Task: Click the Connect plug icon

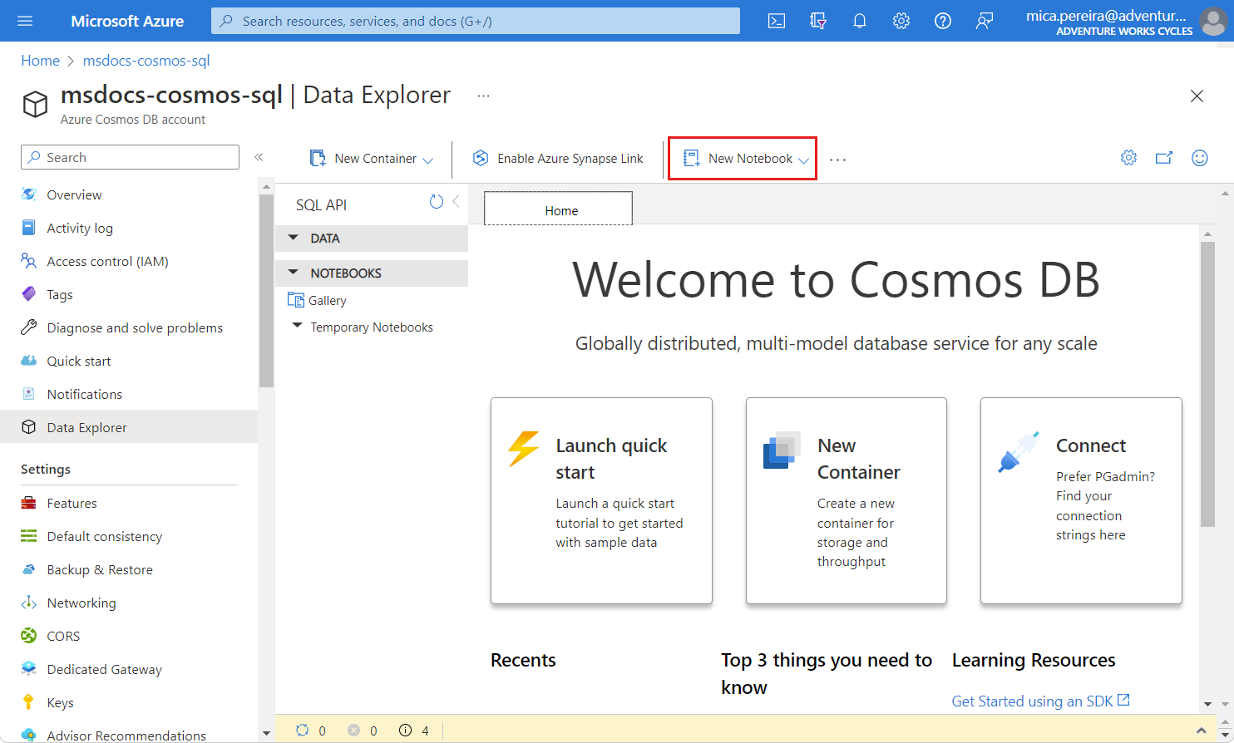Action: (x=1019, y=452)
